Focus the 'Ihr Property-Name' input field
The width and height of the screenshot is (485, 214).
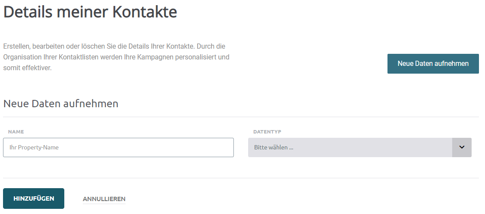pos(119,147)
